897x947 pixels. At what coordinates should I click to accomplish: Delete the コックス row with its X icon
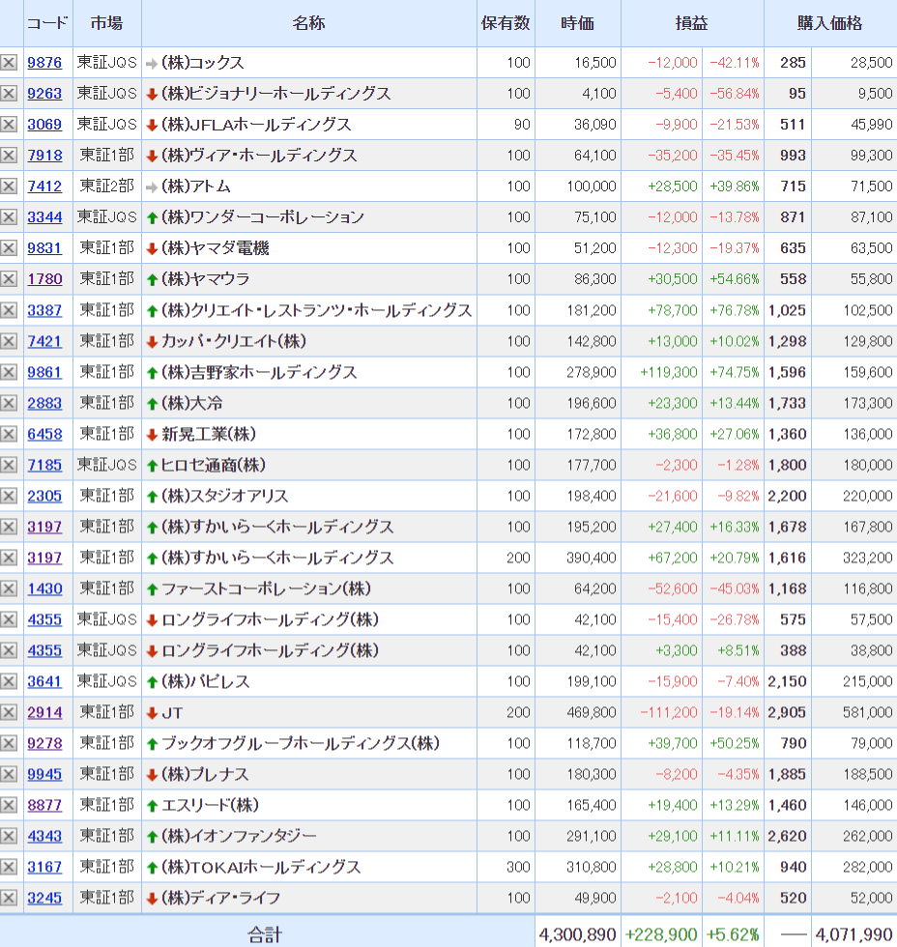tap(9, 63)
